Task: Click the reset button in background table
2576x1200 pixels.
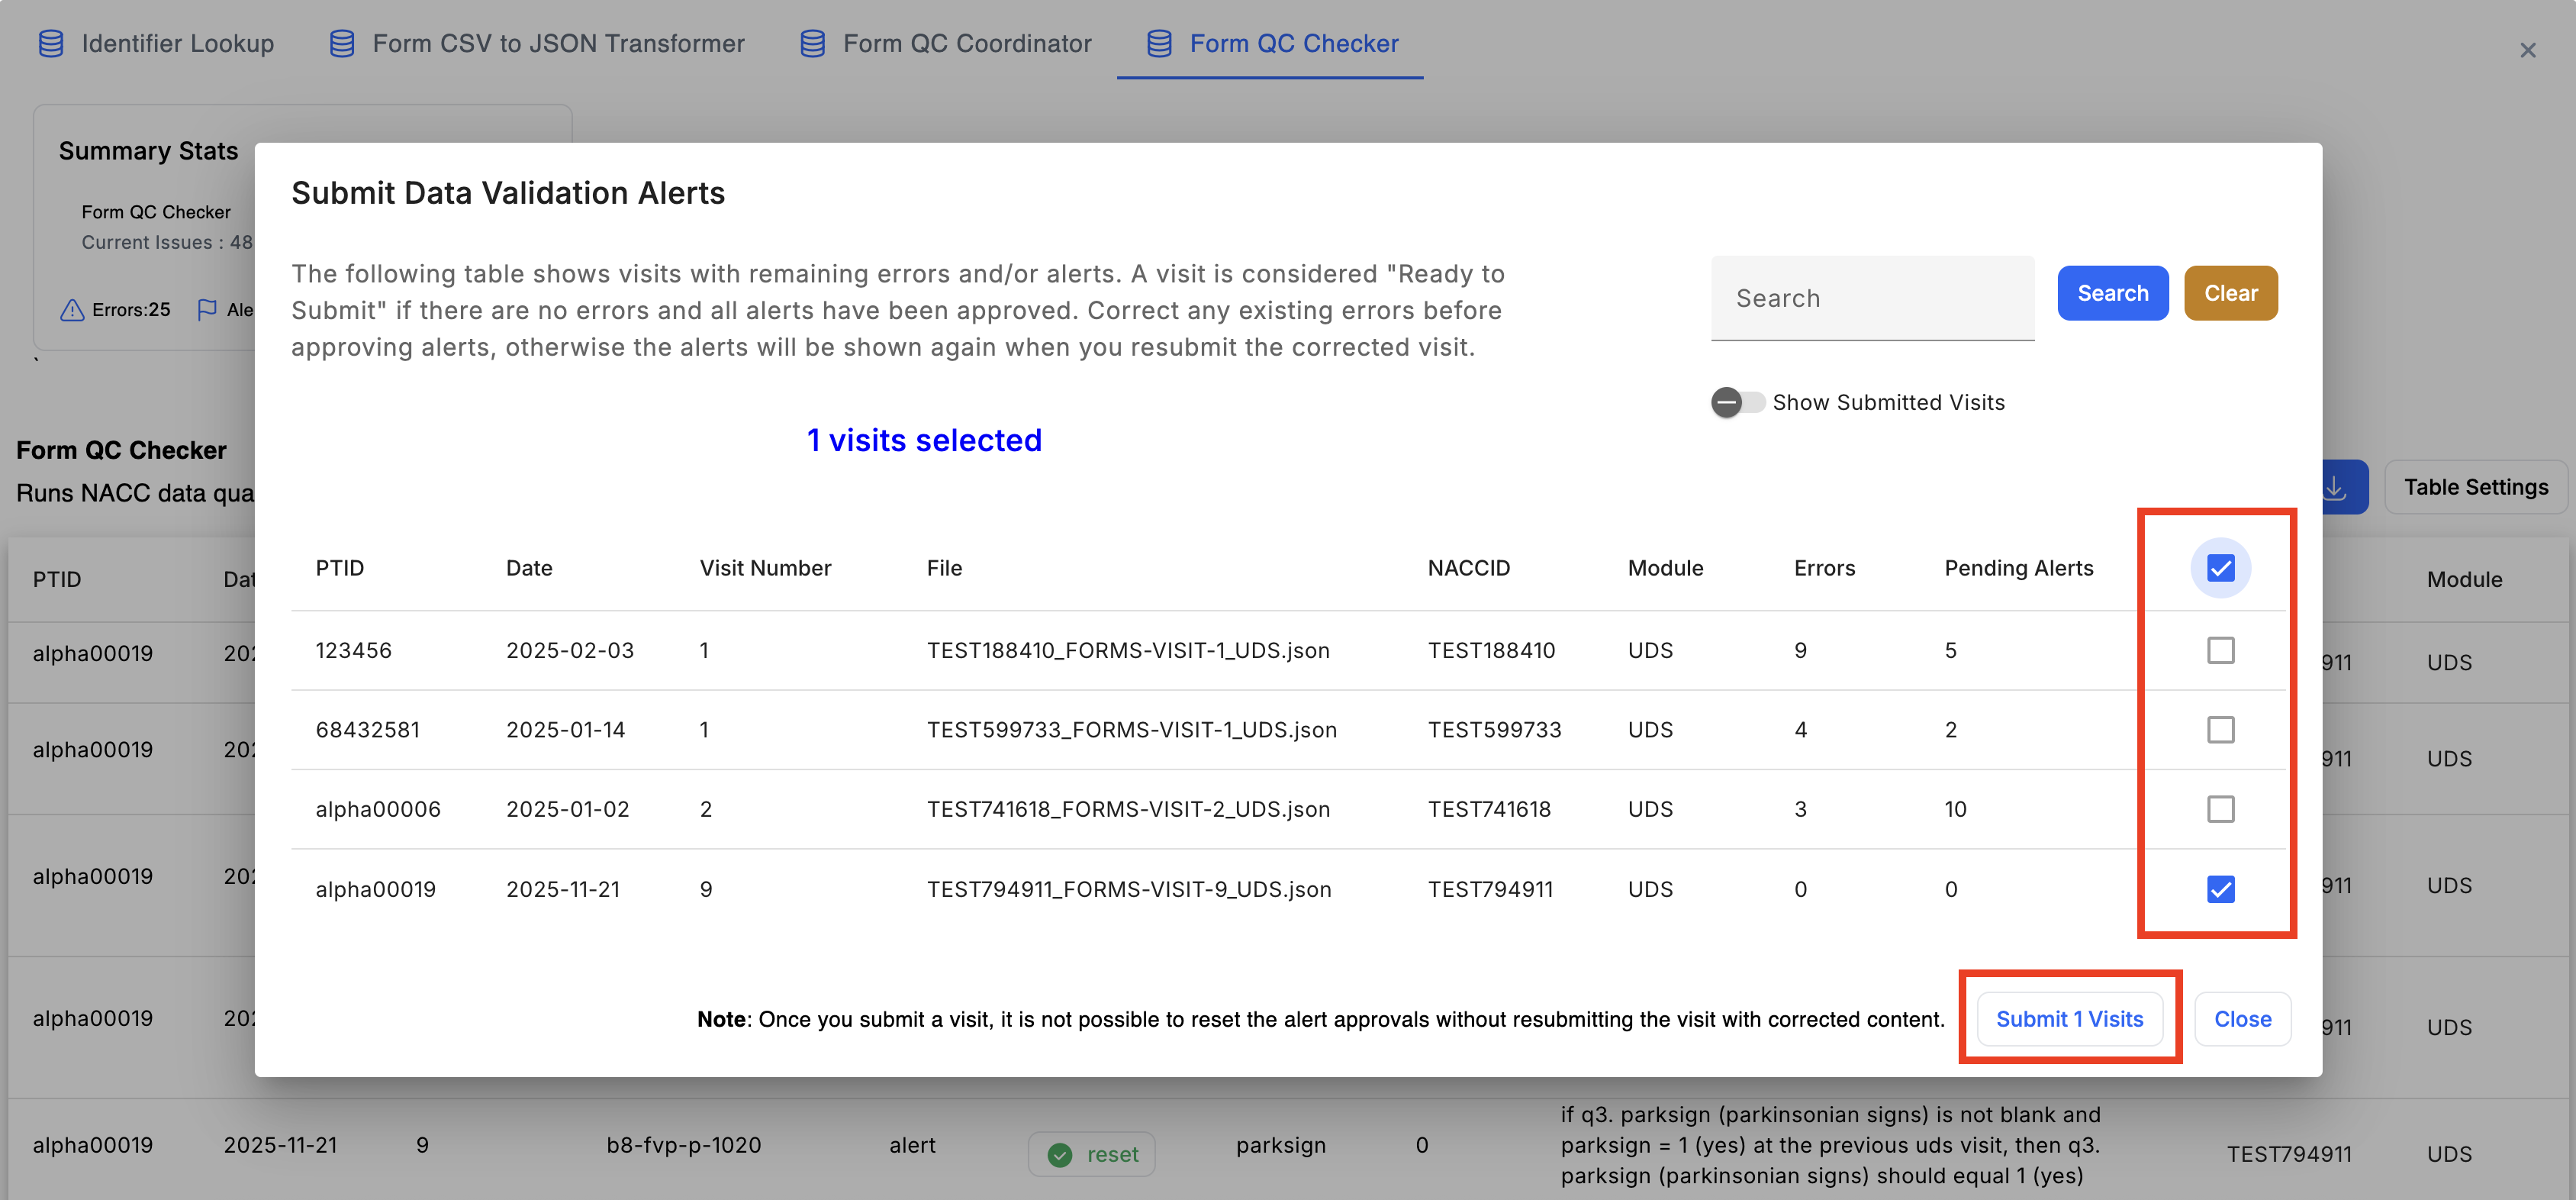Action: 1091,1155
